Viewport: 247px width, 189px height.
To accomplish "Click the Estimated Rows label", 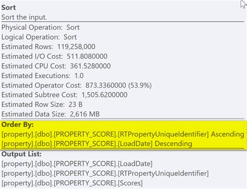I will 27,46.
